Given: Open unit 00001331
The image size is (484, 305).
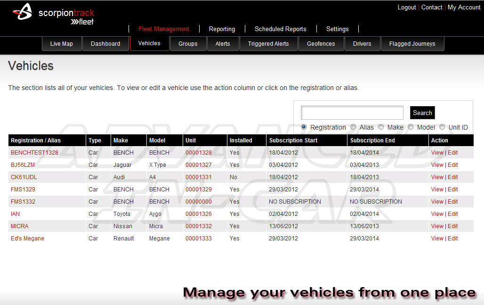Looking at the screenshot, I should pyautogui.click(x=199, y=177).
